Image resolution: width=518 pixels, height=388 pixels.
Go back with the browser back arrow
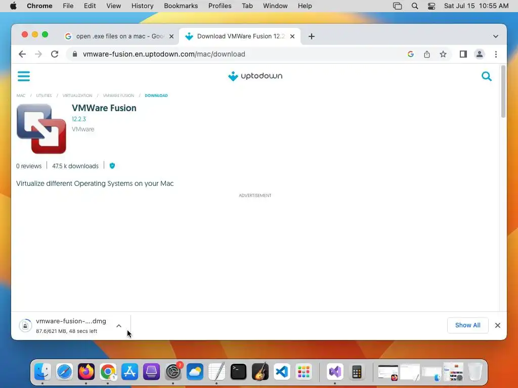[22, 54]
